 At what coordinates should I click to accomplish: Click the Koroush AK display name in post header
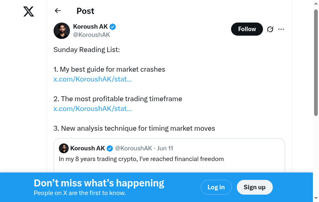(x=90, y=27)
